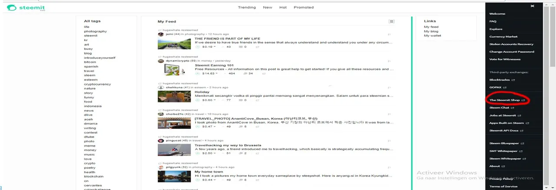Open Steem Chat link
This screenshot has height=190, width=556.
click(501, 108)
